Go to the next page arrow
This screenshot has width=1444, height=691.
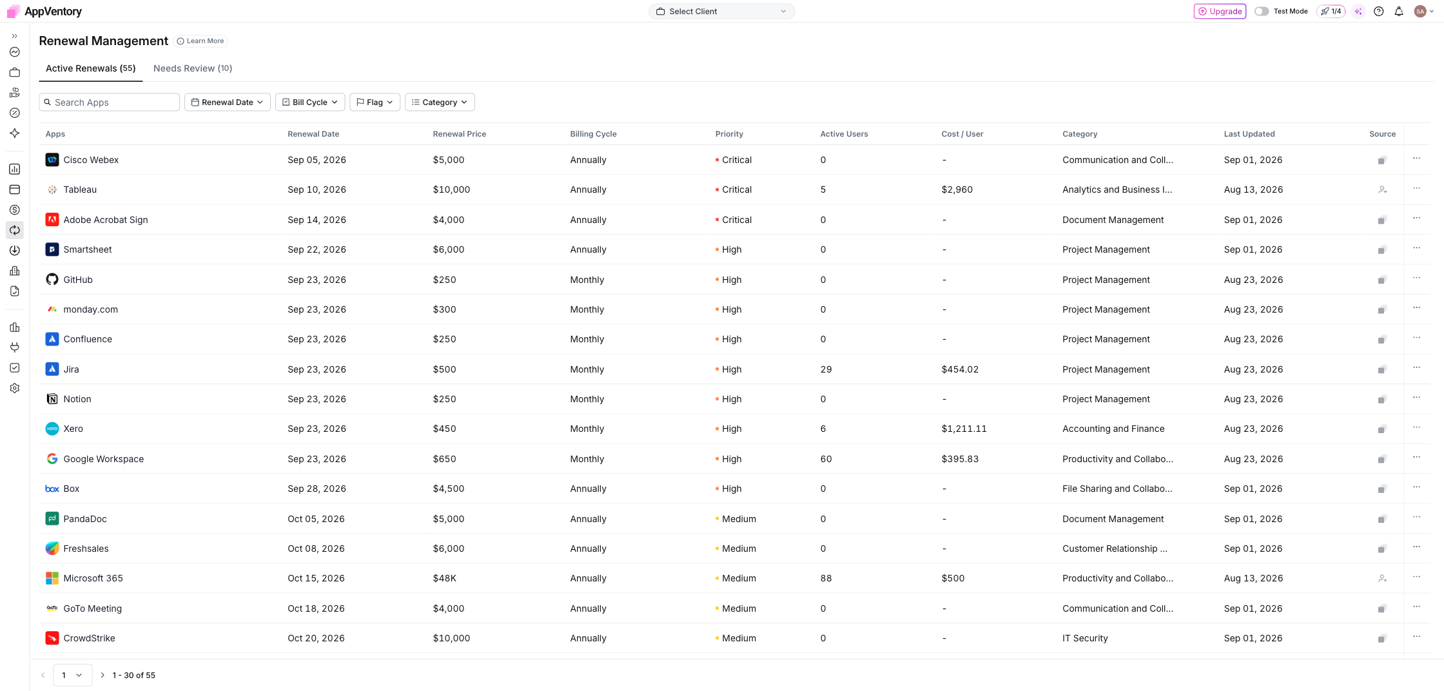click(102, 675)
